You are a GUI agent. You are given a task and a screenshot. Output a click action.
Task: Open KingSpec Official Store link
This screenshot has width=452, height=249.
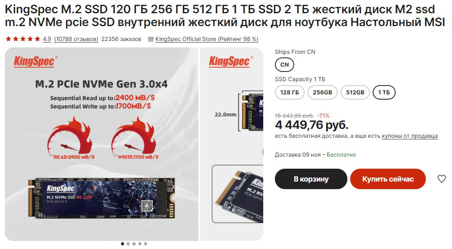(x=207, y=39)
